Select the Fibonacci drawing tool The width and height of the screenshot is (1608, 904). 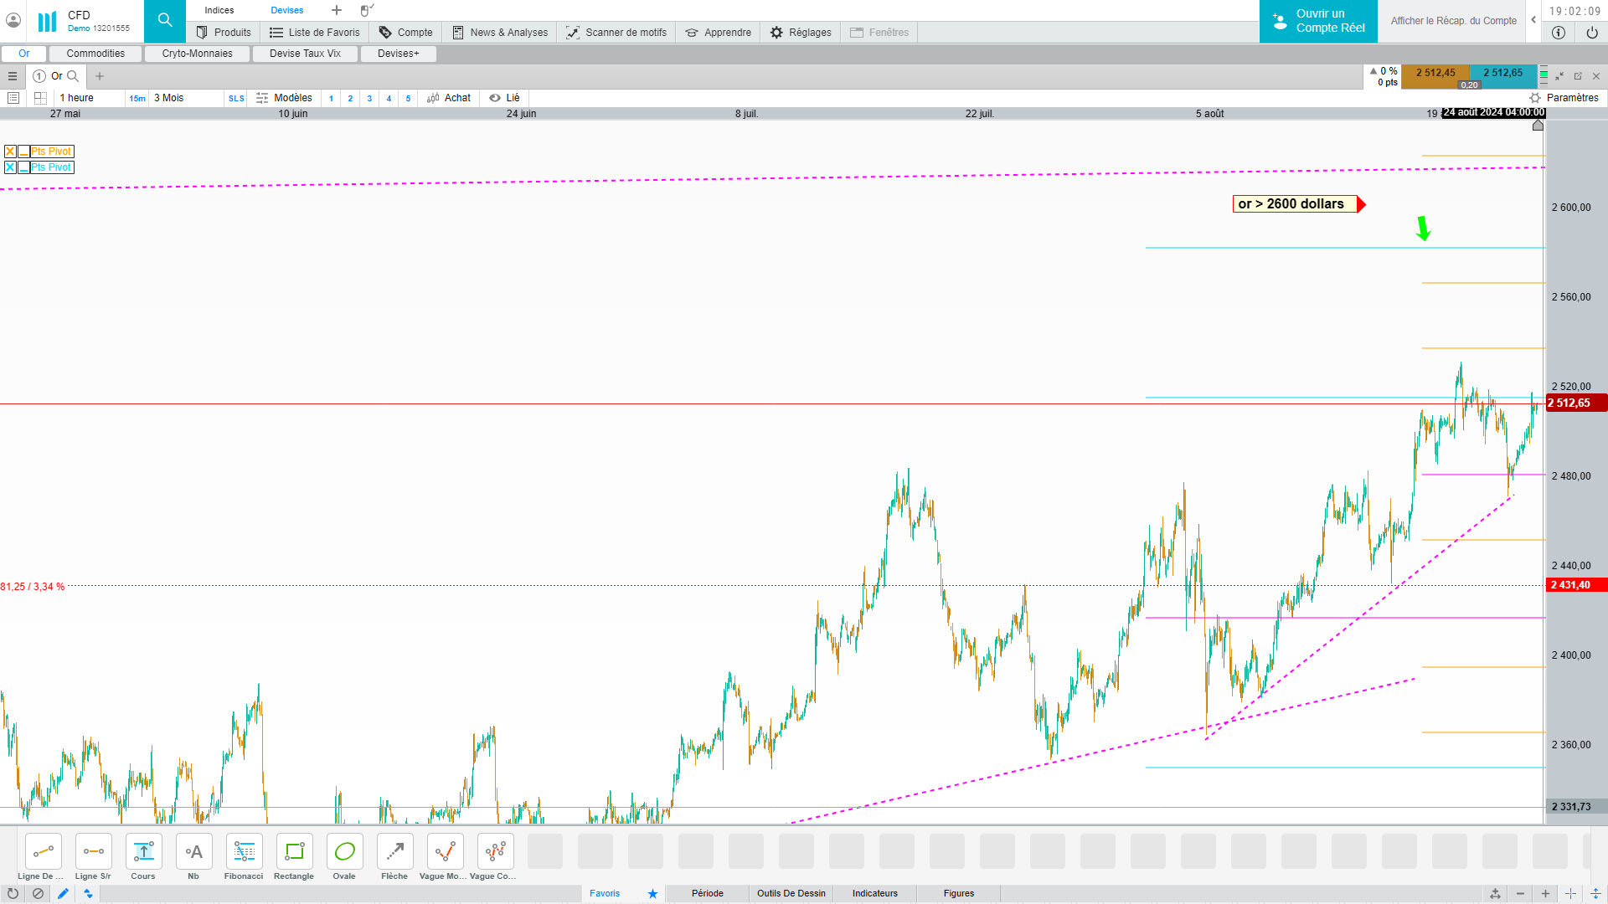(x=244, y=852)
